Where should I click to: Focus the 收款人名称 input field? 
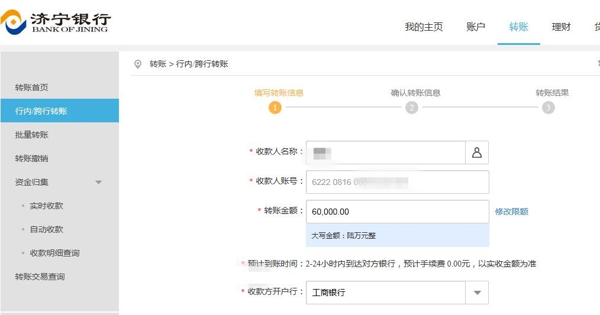[x=386, y=152]
